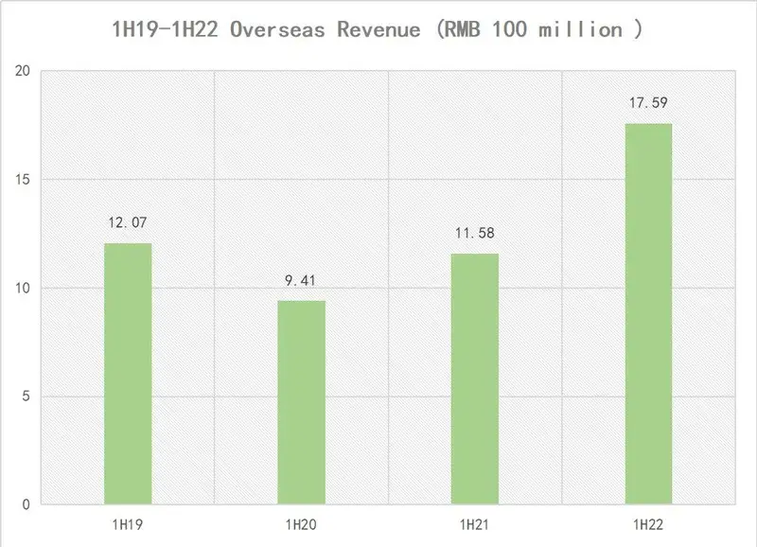This screenshot has height=547, width=757.
Task: Select the 9.41 data label
Action: [301, 280]
